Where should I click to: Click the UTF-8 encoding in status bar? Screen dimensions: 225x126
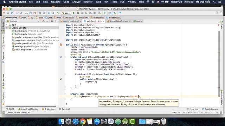pos(186,113)
